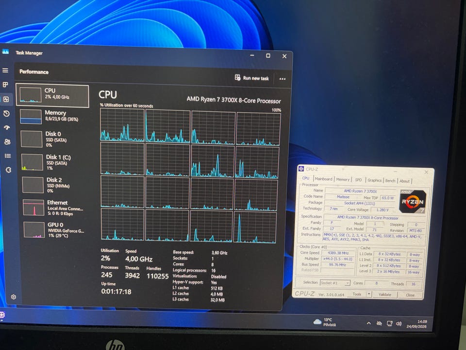
Task: Switch to Mainboard tab in CPU-Z
Action: [x=323, y=179]
